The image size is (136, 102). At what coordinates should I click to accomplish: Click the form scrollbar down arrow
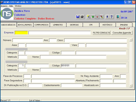[131, 86]
